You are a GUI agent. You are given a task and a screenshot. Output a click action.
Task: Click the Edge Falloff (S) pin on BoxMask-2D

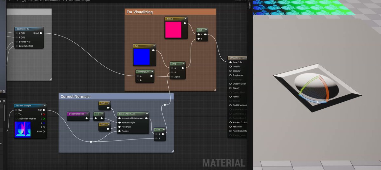17,46
